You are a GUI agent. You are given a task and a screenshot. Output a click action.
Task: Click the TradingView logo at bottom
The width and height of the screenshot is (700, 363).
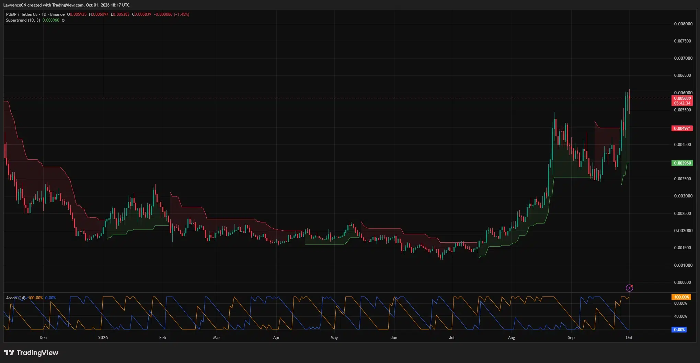(31, 353)
